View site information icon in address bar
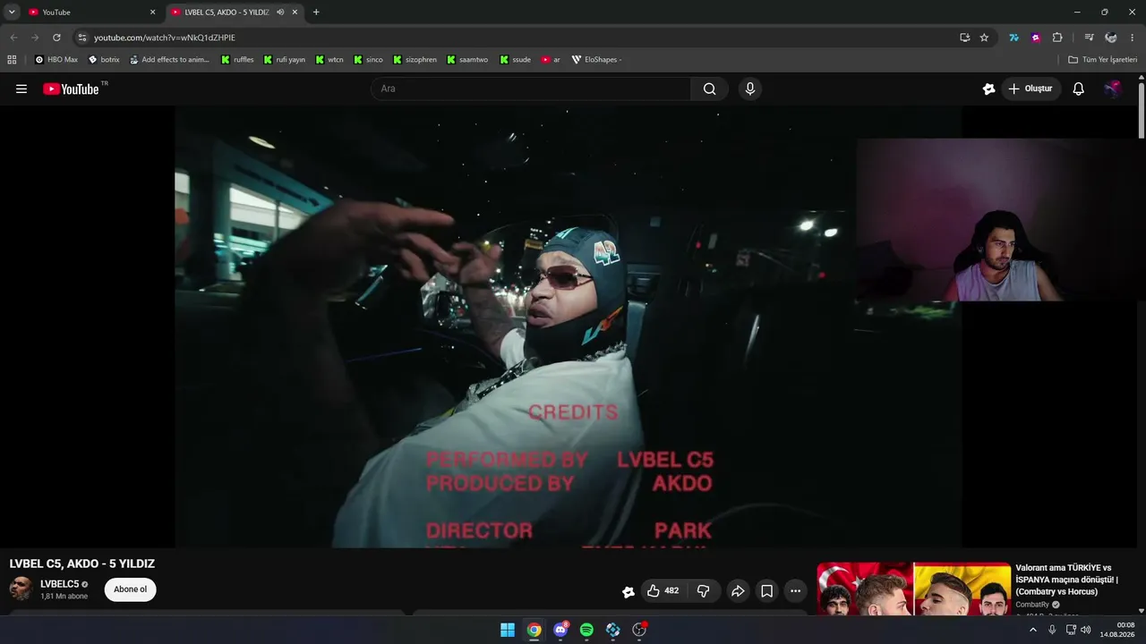This screenshot has width=1146, height=644. [81, 38]
